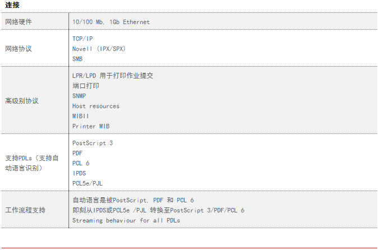Select the 支持PDLs row label
Viewport: 379px width, 250px height.
pyautogui.click(x=32, y=163)
